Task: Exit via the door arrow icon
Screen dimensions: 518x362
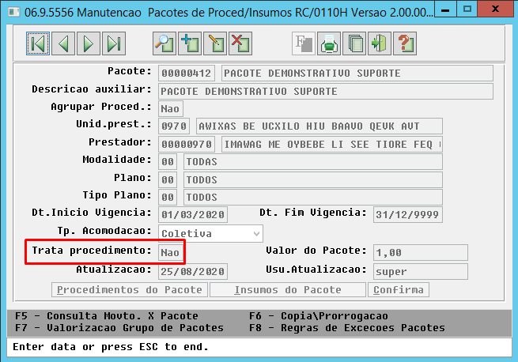Action: click(x=380, y=43)
